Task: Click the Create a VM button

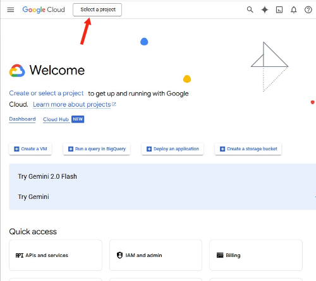Action: pos(30,149)
